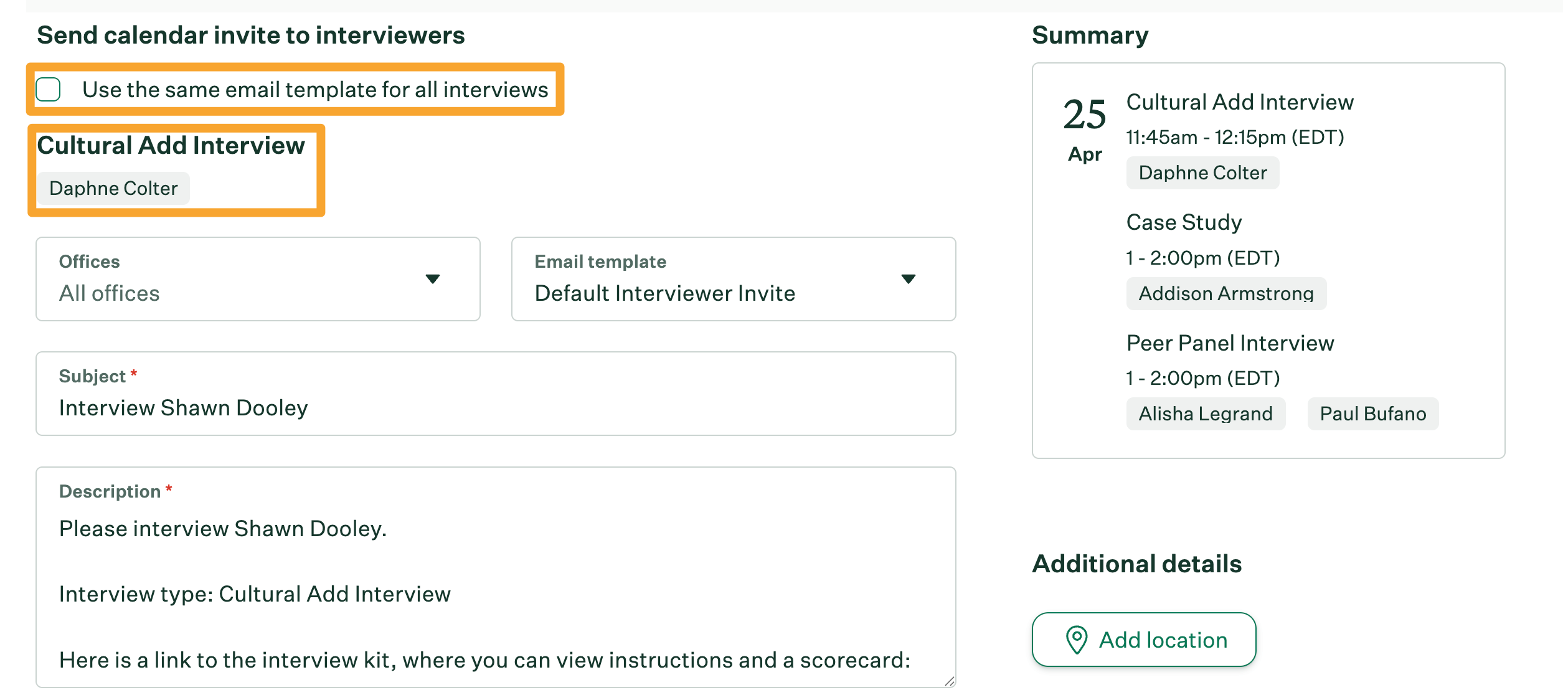The width and height of the screenshot is (1563, 690).
Task: Click the Add location button
Action: pyautogui.click(x=1143, y=640)
